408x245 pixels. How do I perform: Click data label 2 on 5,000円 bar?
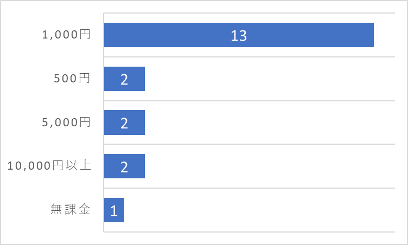pos(124,123)
